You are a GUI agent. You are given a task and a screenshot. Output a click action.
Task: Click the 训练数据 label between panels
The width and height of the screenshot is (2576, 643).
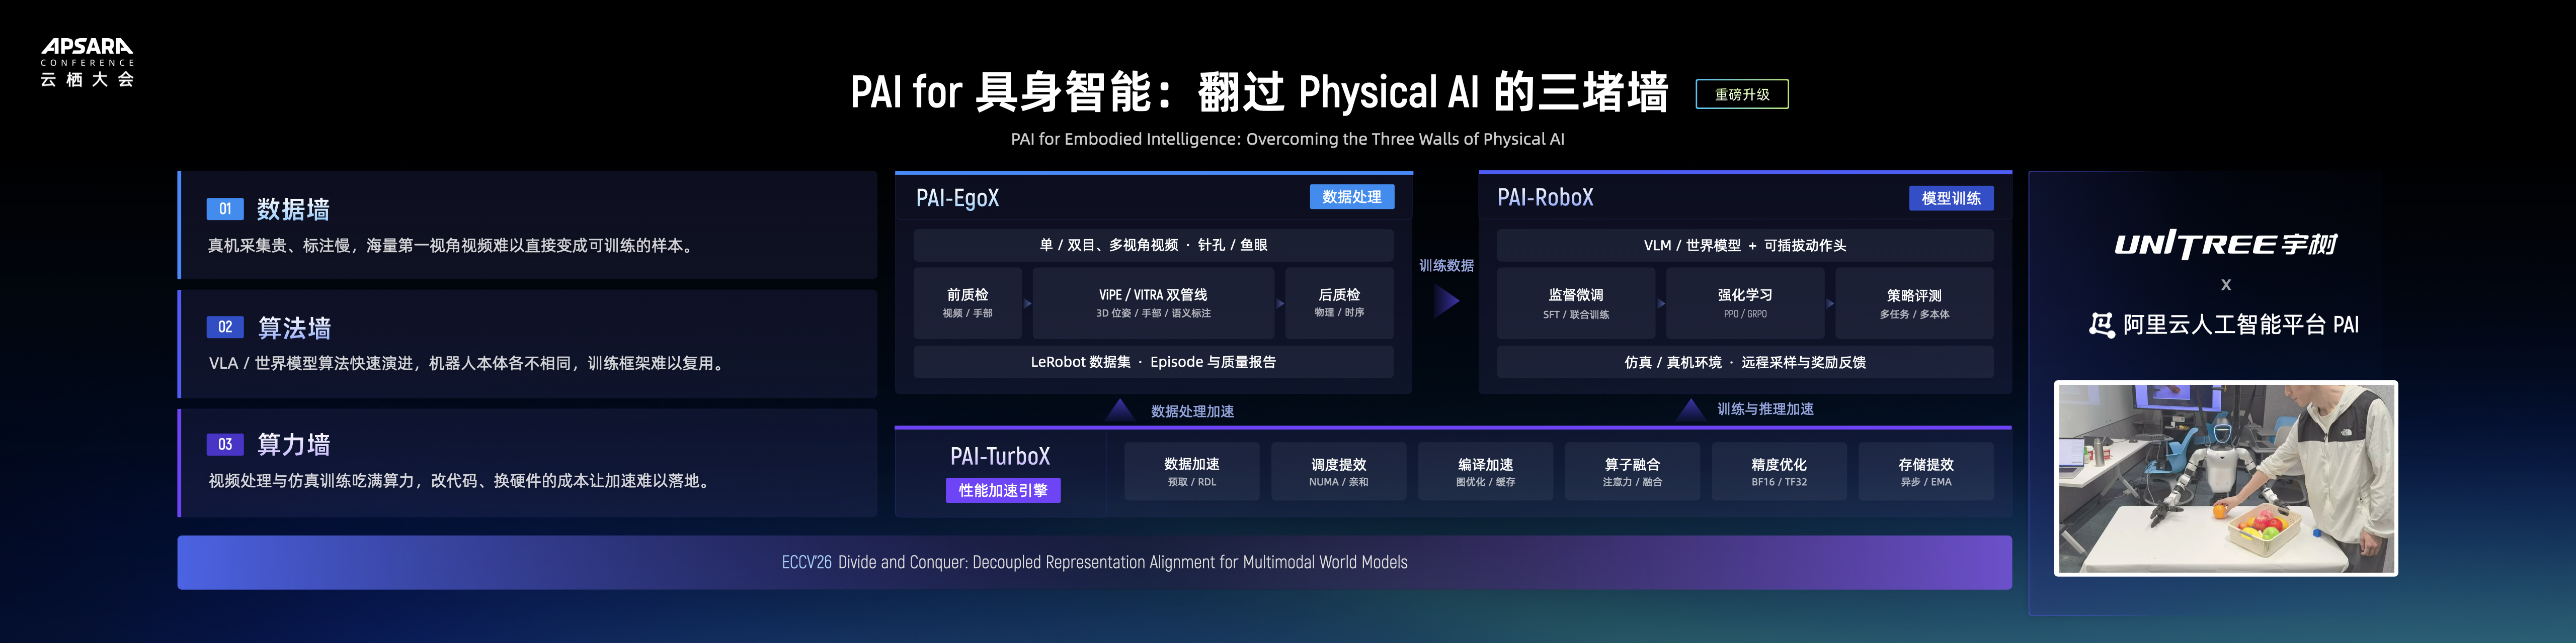(x=1446, y=266)
